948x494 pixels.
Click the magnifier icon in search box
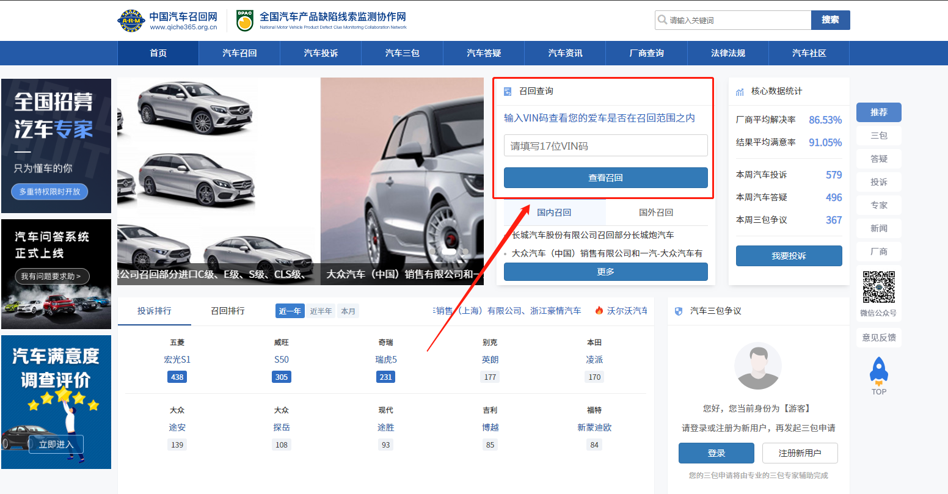click(x=662, y=20)
